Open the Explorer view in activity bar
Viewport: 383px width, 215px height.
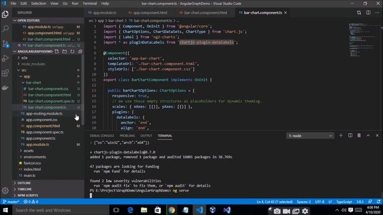tap(5, 14)
